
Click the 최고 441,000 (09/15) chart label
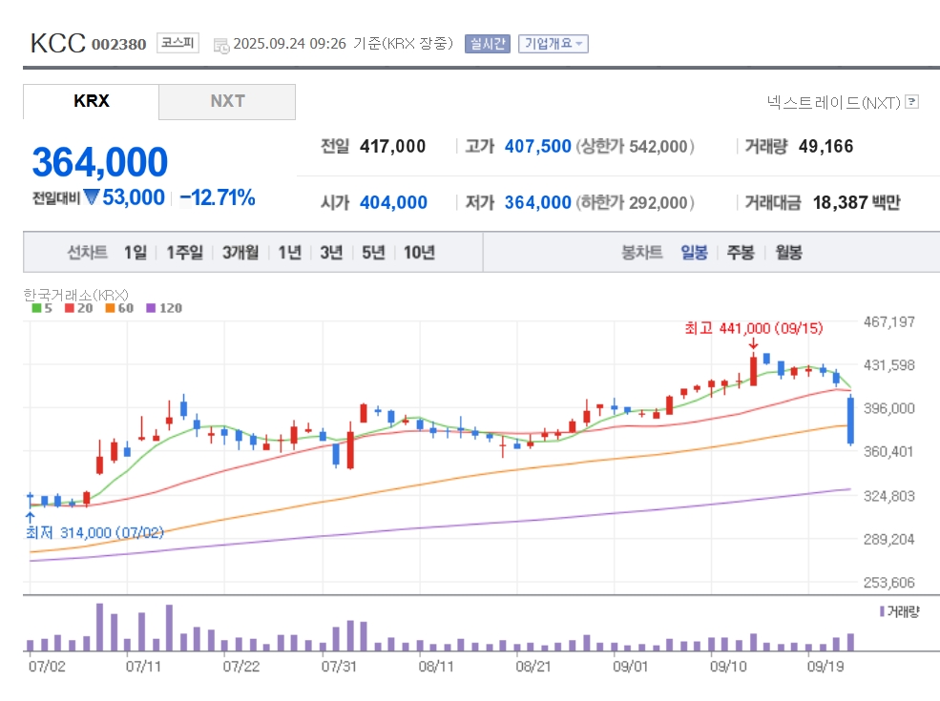pos(754,328)
